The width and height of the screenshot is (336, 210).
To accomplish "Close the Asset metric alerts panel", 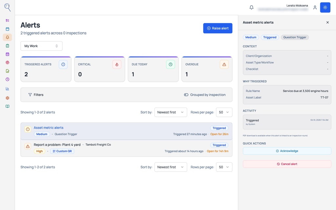I will (327, 23).
